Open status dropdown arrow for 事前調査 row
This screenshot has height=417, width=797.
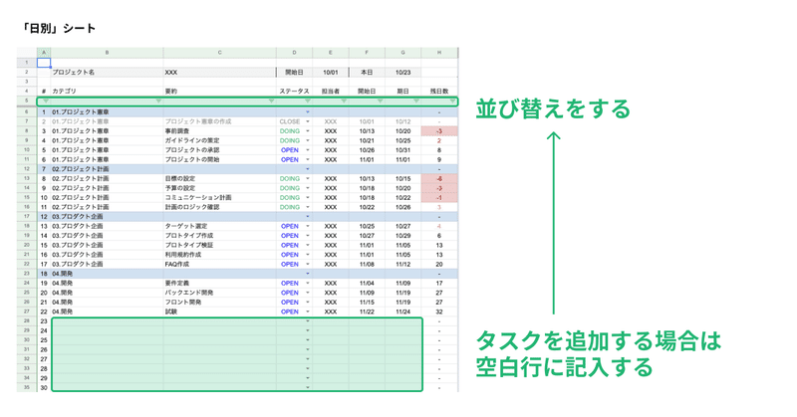(x=308, y=131)
